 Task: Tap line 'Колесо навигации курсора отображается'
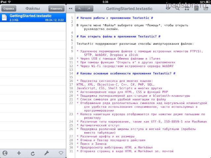coord(141,116)
